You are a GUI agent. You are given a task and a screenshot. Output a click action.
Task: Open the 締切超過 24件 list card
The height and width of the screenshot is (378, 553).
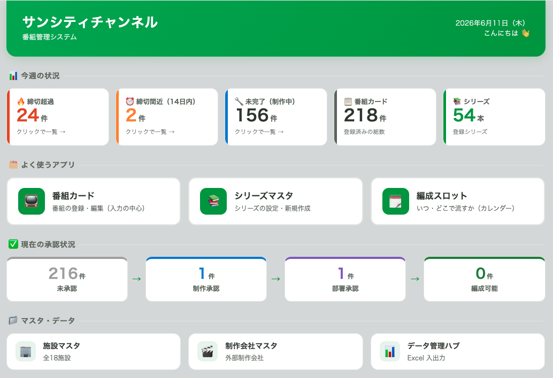(x=58, y=117)
